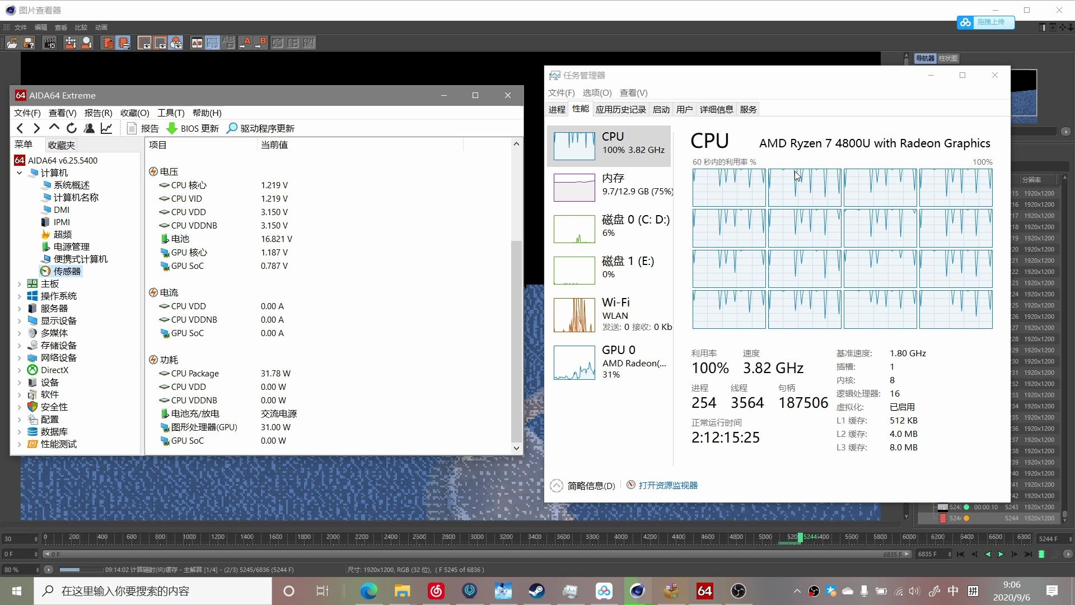Open the 工具(T) menu in AIDA64
This screenshot has width=1075, height=605.
(x=171, y=113)
